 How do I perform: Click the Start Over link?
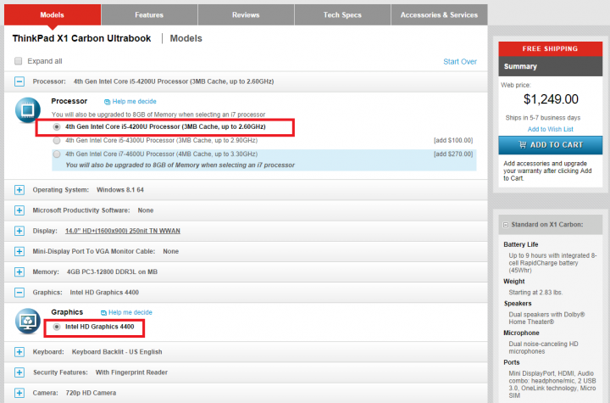tap(460, 62)
